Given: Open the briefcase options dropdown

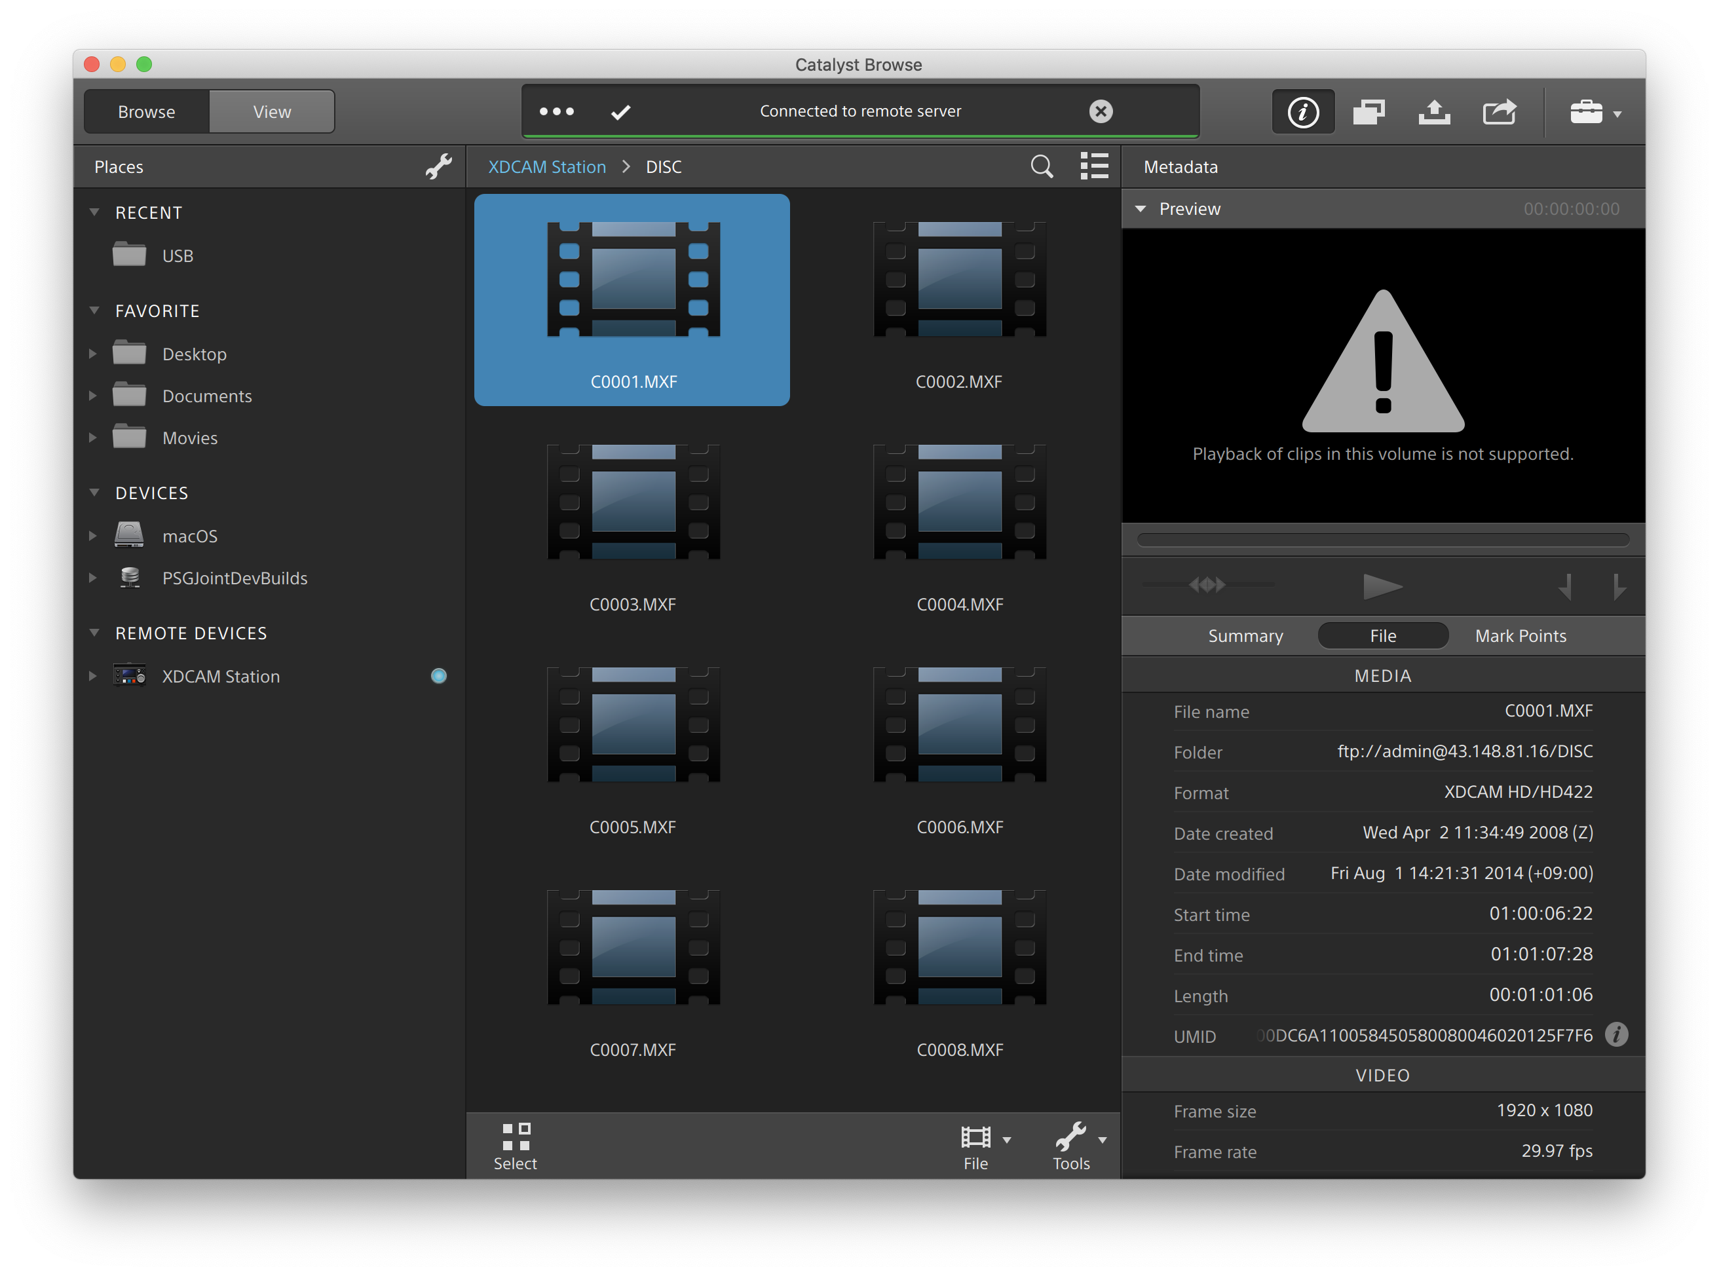Looking at the screenshot, I should [x=1595, y=113].
